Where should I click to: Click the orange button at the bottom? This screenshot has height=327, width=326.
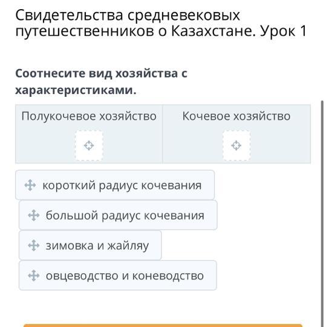[x=163, y=326]
